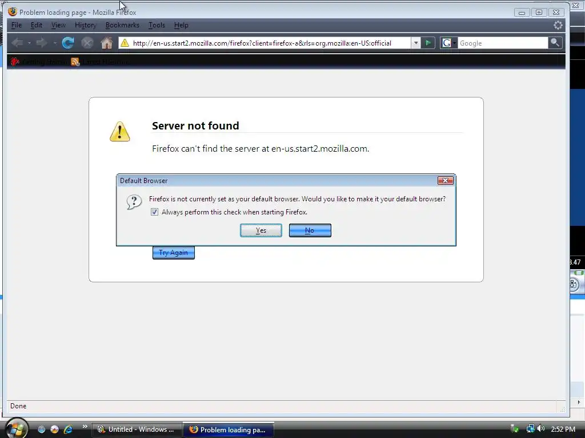The height and width of the screenshot is (438, 585).
Task: Switch to Untitled - Windows taskbar button
Action: 137,429
